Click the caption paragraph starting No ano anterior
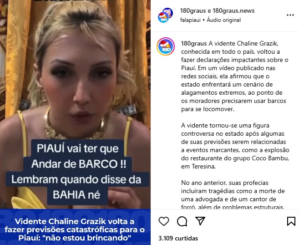 233,194
